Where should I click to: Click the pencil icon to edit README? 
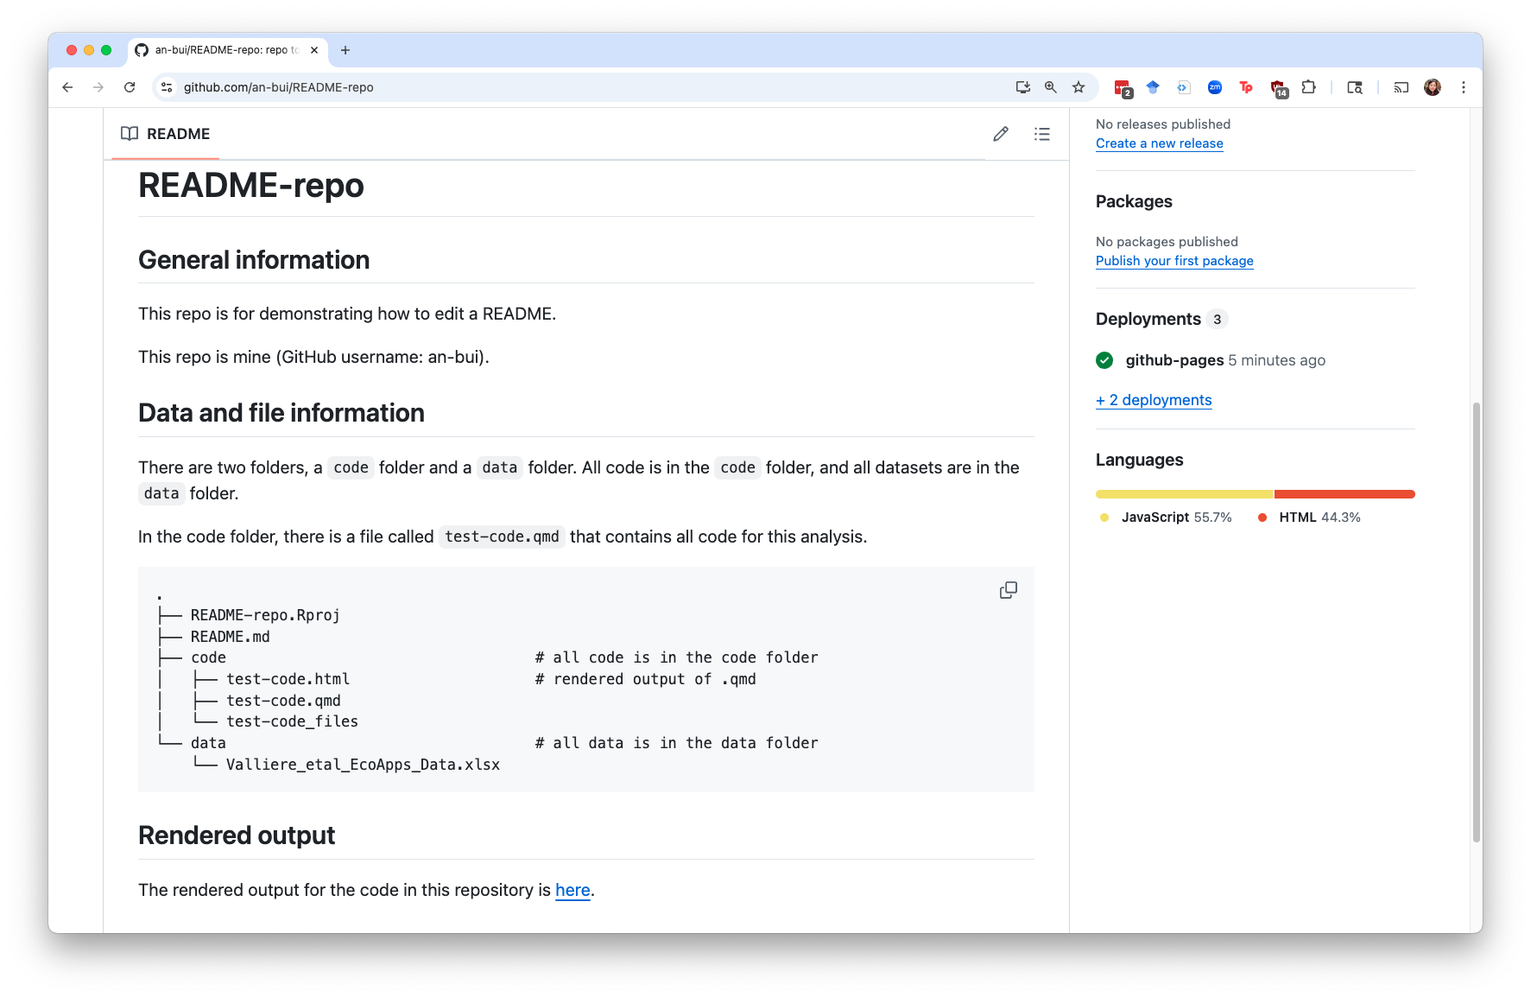pyautogui.click(x=1000, y=134)
